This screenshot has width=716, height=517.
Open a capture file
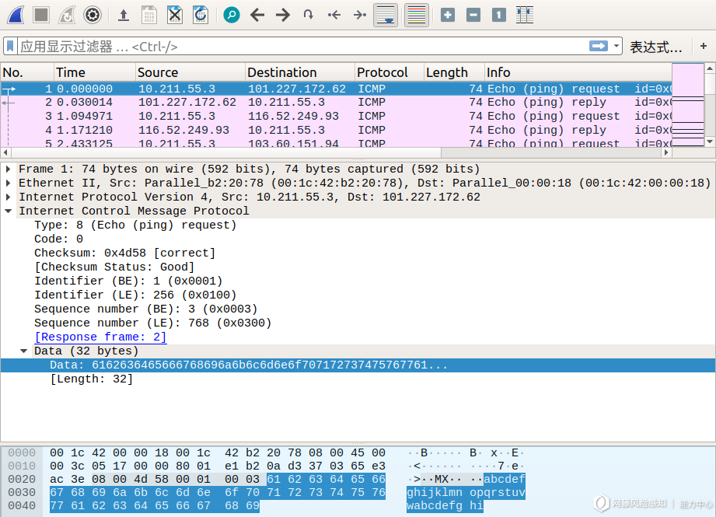point(124,15)
